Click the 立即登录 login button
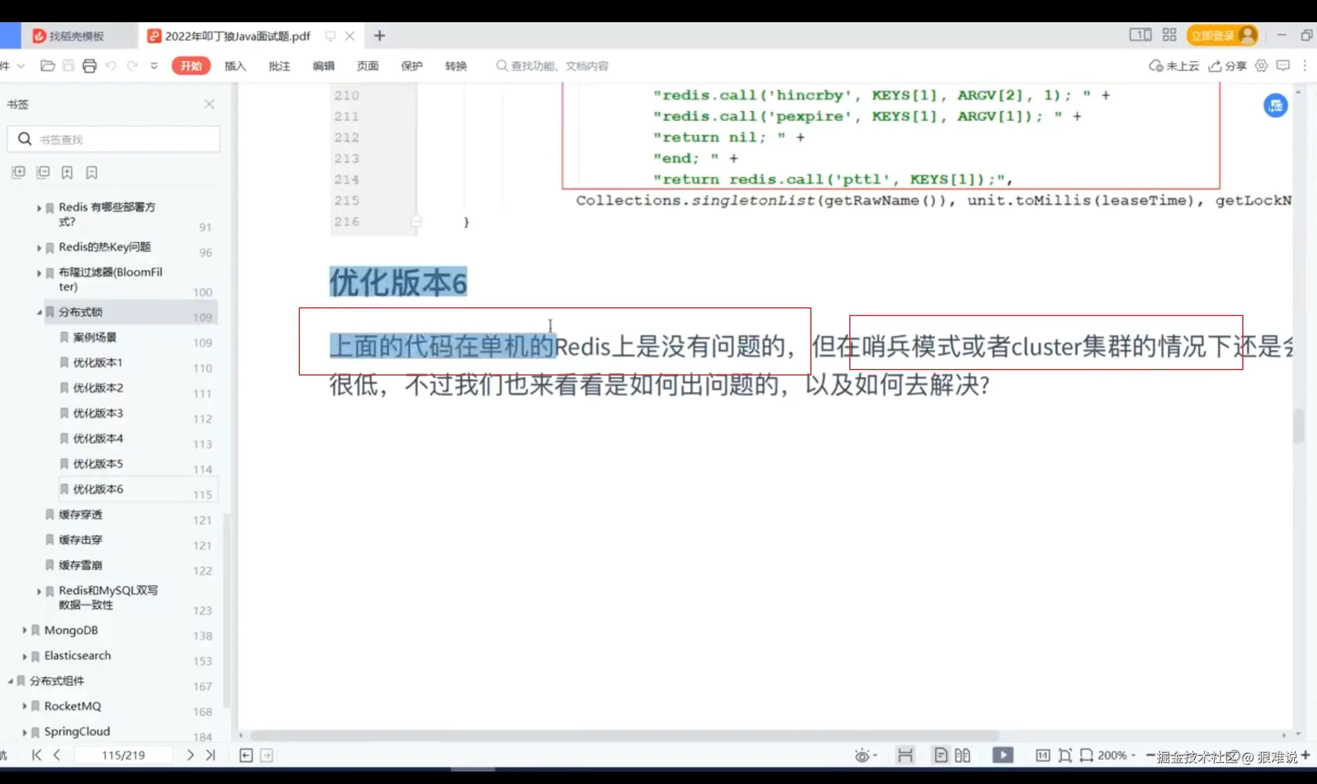 (1214, 36)
